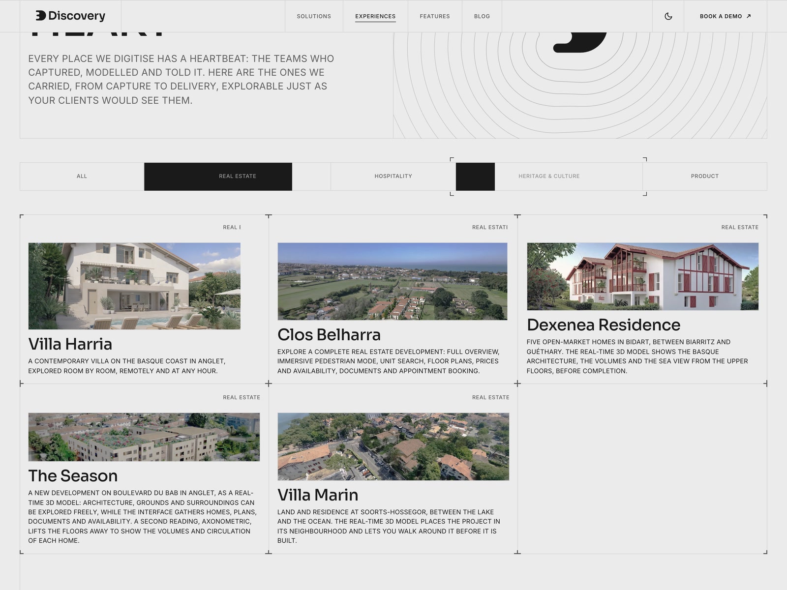This screenshot has width=787, height=590.
Task: Filter by Hospitality
Action: (393, 176)
